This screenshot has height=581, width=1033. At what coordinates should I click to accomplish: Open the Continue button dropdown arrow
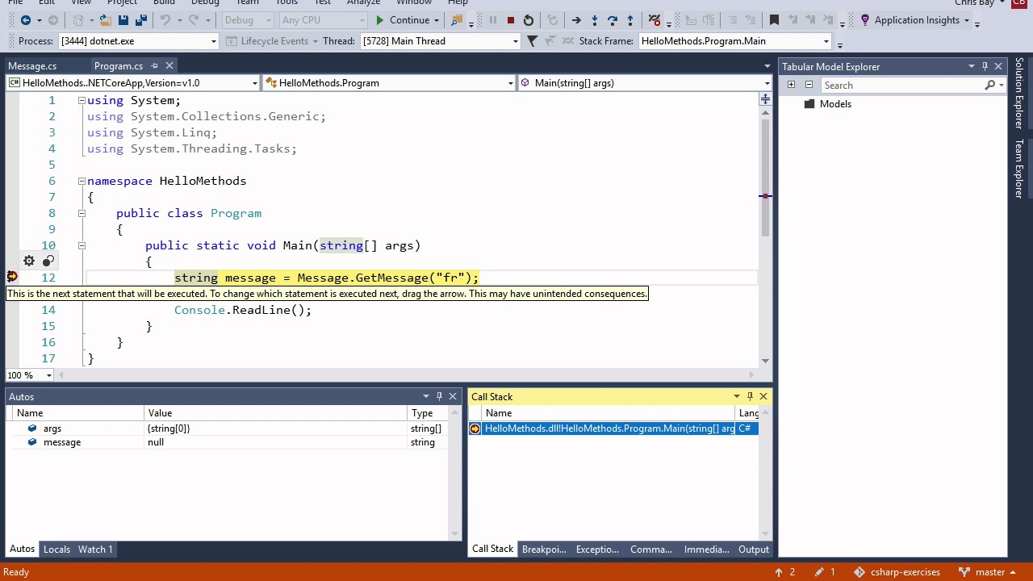437,20
